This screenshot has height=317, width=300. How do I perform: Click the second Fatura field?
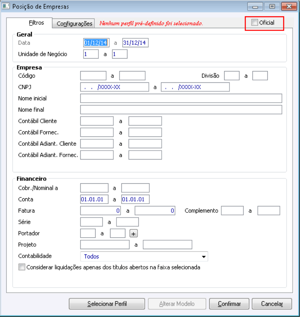pyautogui.click(x=155, y=211)
